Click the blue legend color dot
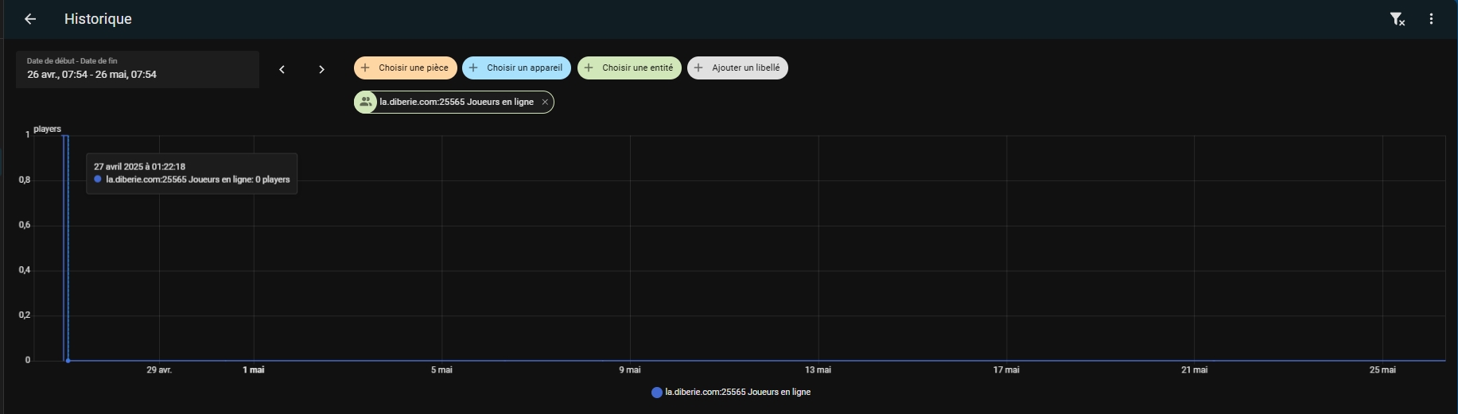1458x414 pixels. (x=657, y=393)
